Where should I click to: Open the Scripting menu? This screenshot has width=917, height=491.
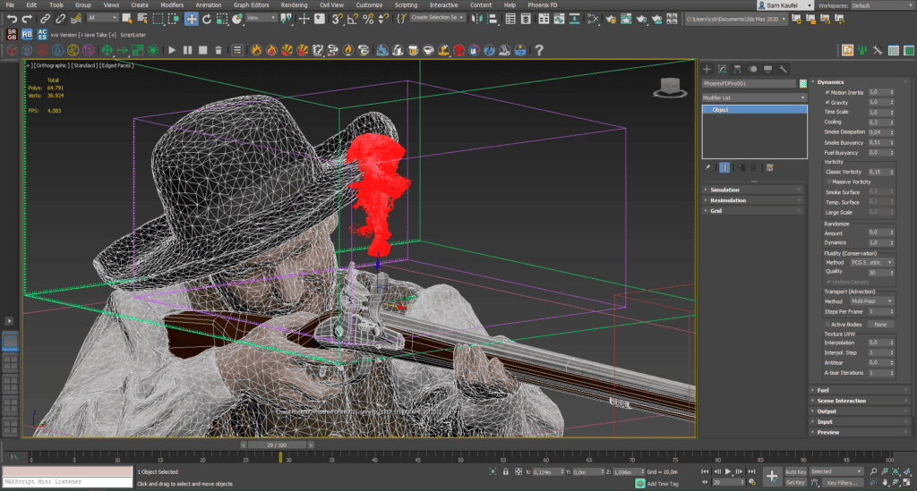(406, 4)
